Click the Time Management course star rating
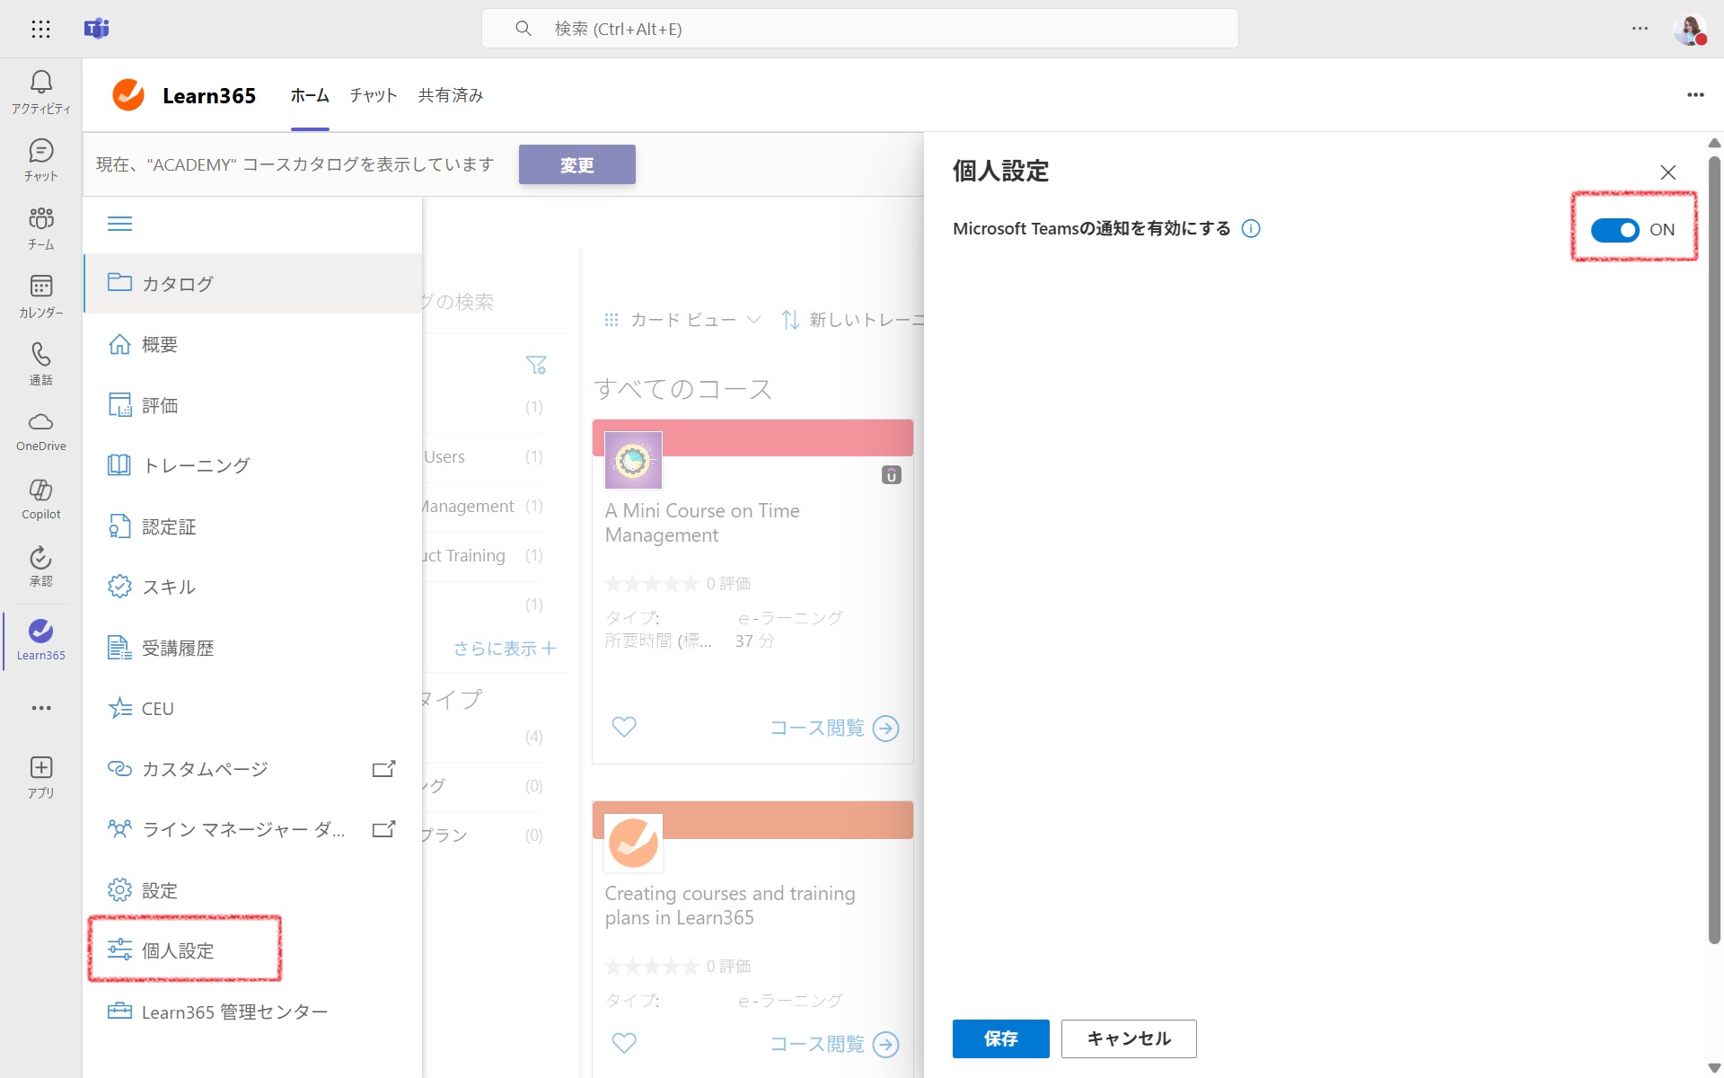This screenshot has height=1078, width=1724. pyautogui.click(x=652, y=584)
